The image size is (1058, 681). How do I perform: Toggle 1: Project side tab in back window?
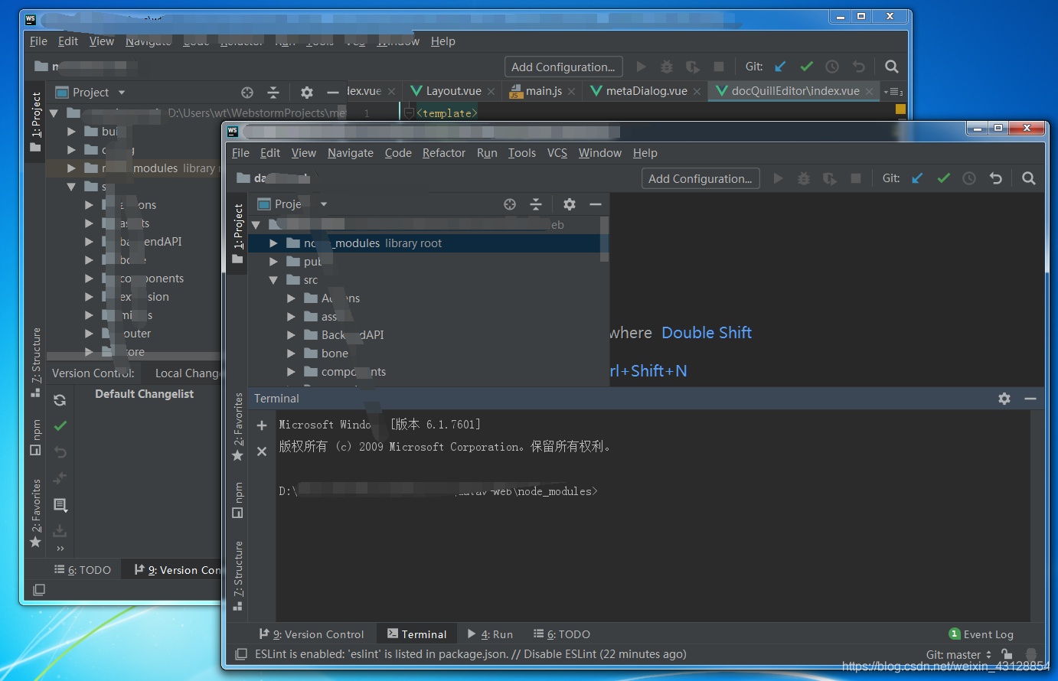coord(36,122)
